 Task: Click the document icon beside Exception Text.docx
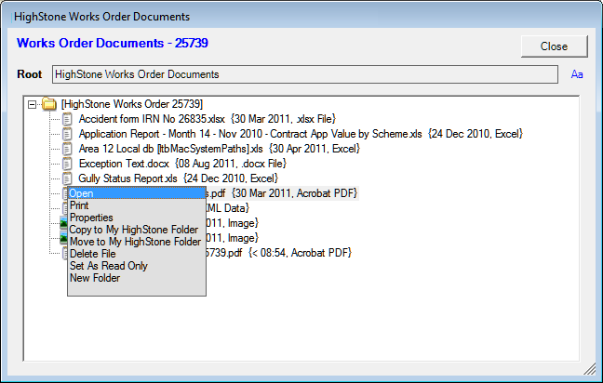pos(67,164)
